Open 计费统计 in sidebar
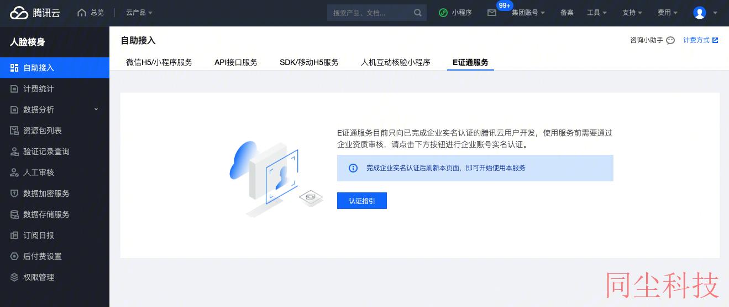 (x=55, y=89)
